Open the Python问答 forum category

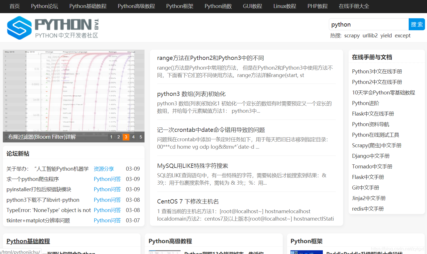[x=107, y=179]
